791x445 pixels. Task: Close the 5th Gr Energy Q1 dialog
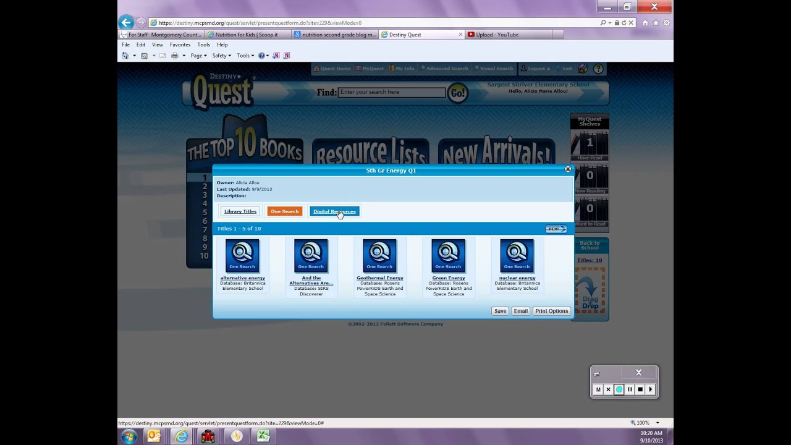(568, 169)
